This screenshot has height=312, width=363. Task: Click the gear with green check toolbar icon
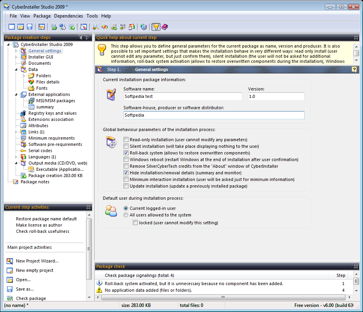pyautogui.click(x=114, y=27)
